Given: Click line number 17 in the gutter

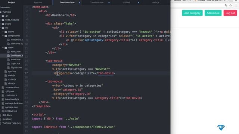Looking at the screenshot, I should click(27, 73).
